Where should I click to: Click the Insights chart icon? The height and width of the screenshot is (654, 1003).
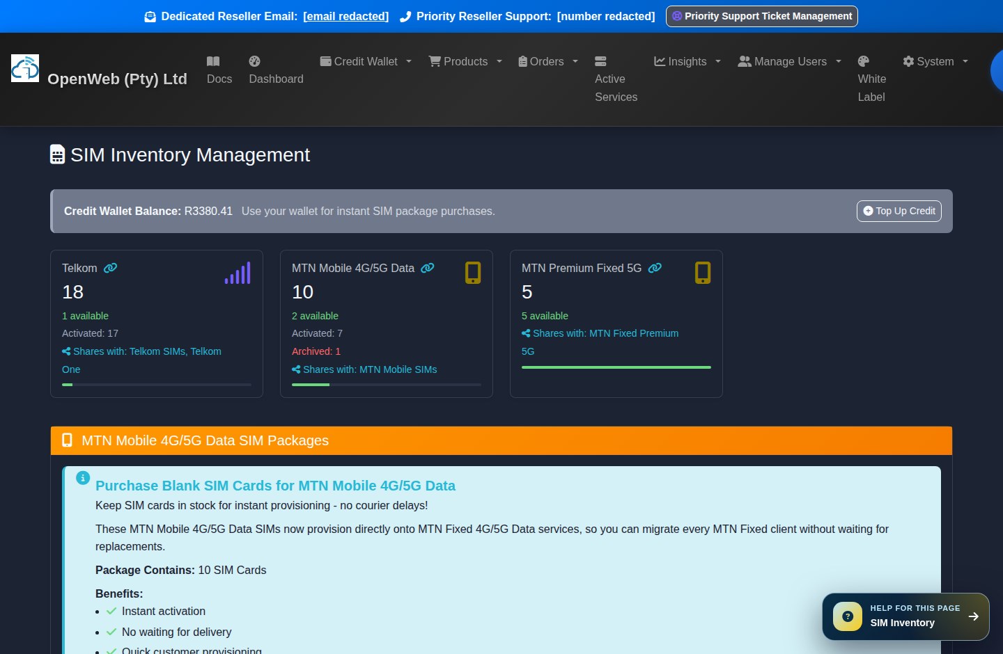coord(660,61)
